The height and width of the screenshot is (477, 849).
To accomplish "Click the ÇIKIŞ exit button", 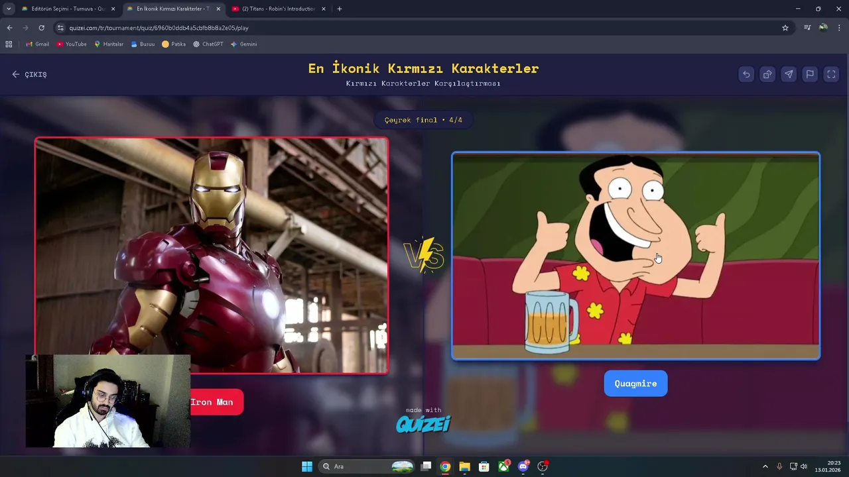I will tap(29, 74).
